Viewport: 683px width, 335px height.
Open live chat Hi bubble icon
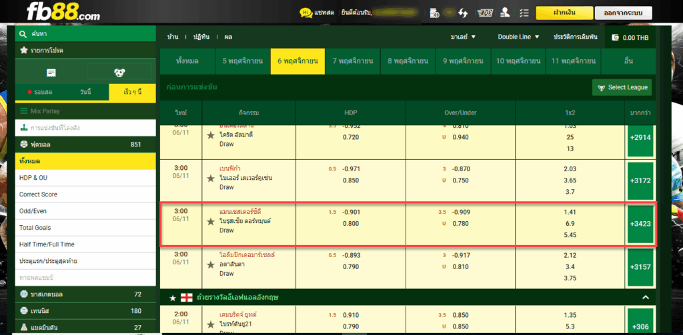pyautogui.click(x=305, y=13)
